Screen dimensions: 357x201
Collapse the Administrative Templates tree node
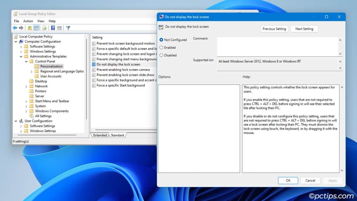point(21,57)
